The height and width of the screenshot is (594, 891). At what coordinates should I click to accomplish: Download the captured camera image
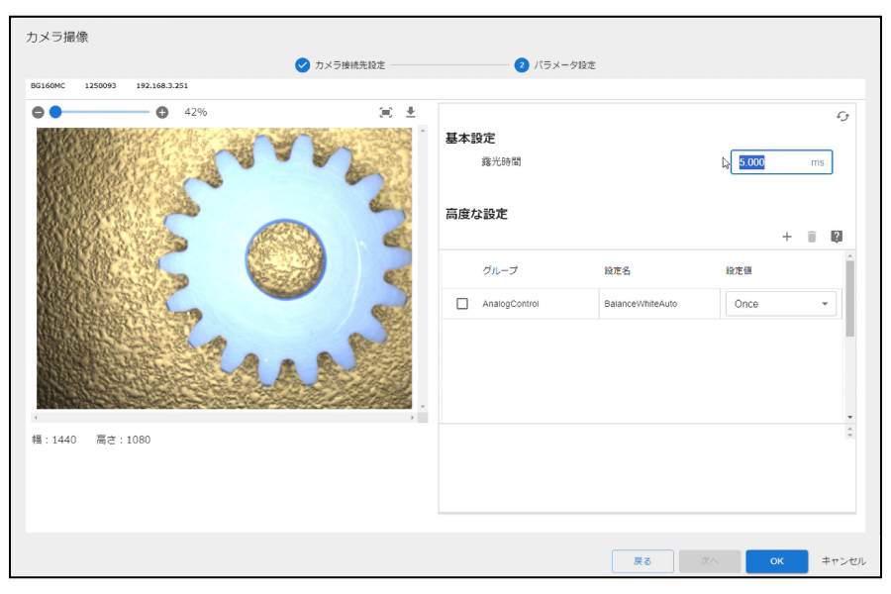point(411,112)
